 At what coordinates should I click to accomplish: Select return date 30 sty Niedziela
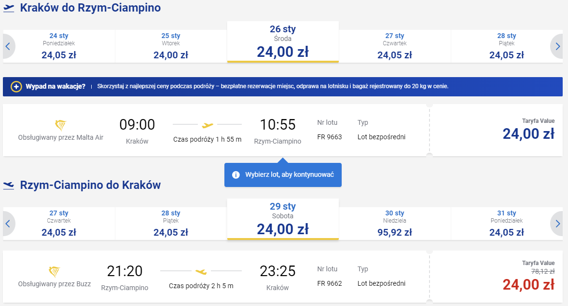click(395, 224)
